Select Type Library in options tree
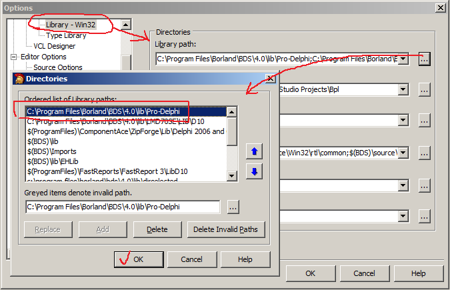The height and width of the screenshot is (290, 450). click(66, 35)
